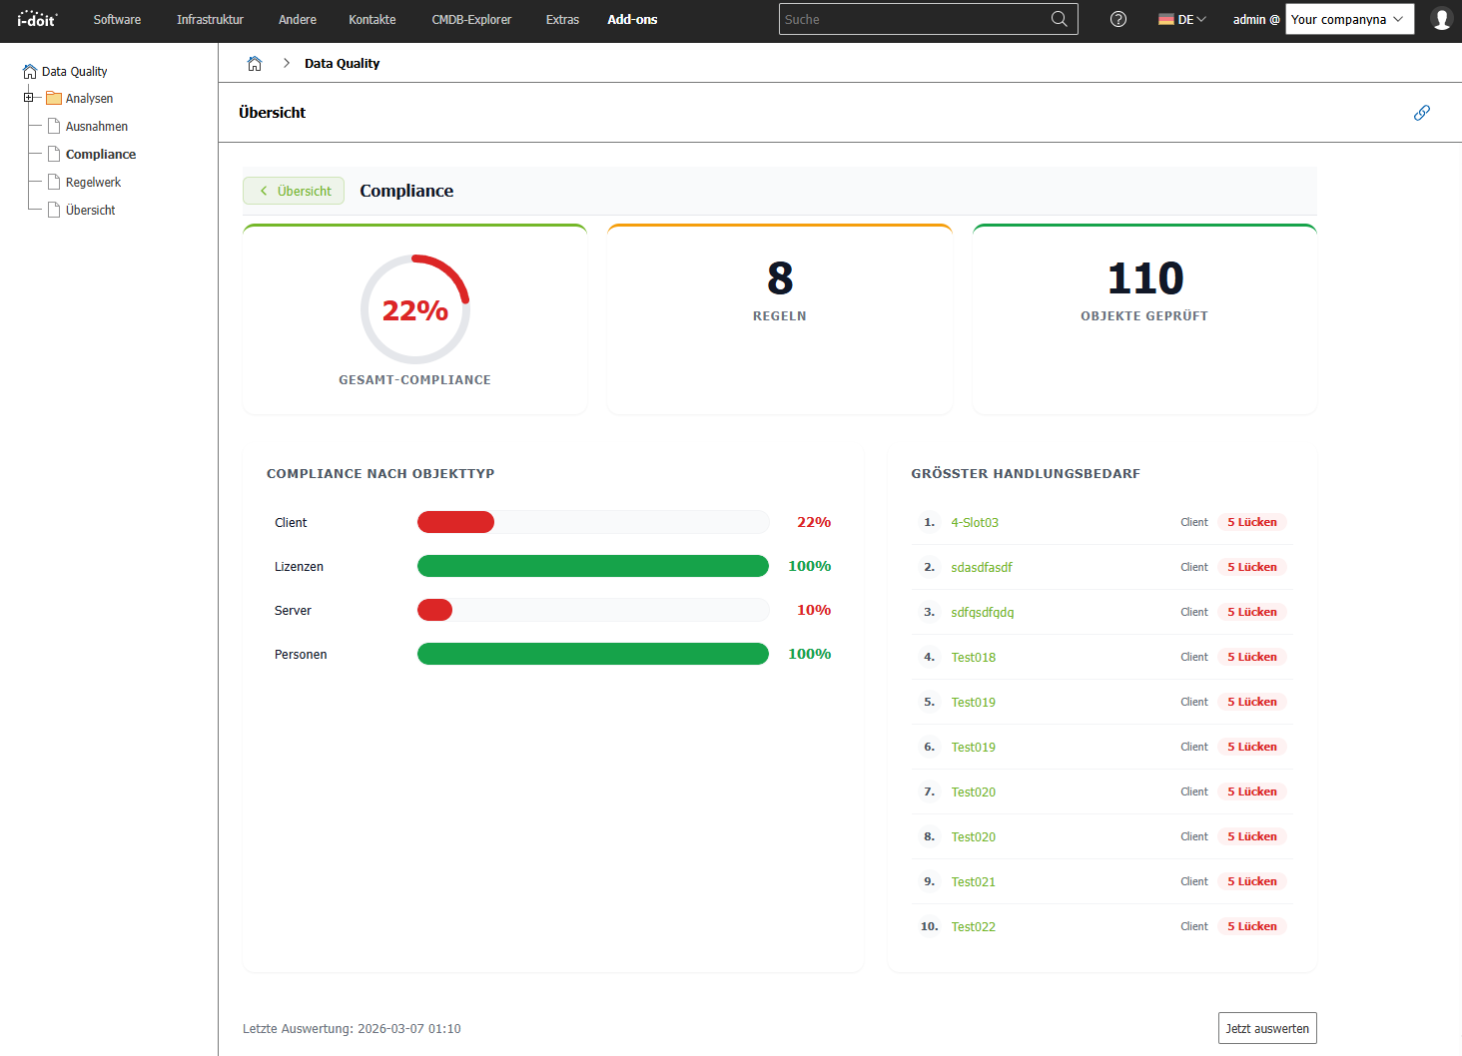Open the home breadcrumb icon

(255, 62)
